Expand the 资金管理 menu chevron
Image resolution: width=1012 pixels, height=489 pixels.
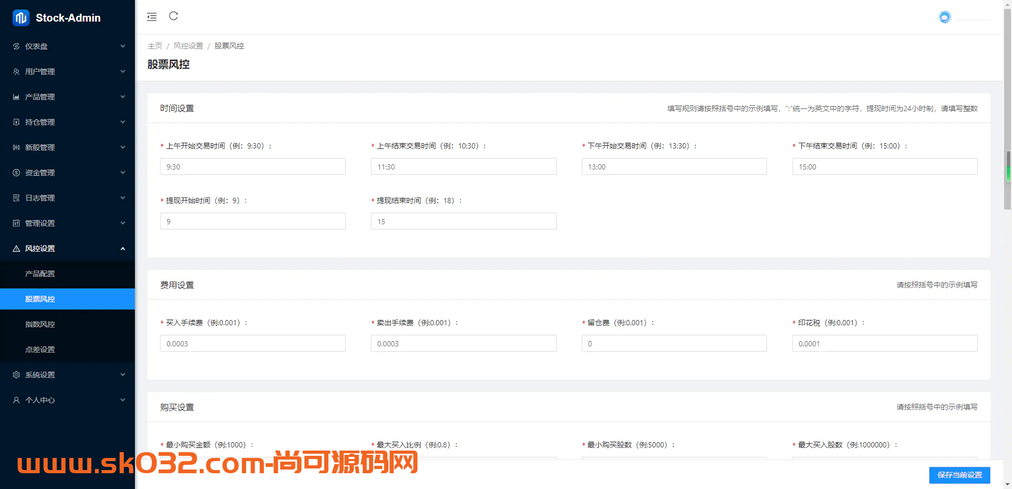point(123,173)
